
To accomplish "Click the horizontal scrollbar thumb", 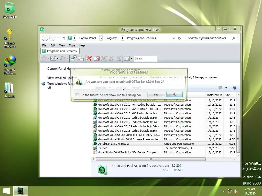I will point(150,159).
